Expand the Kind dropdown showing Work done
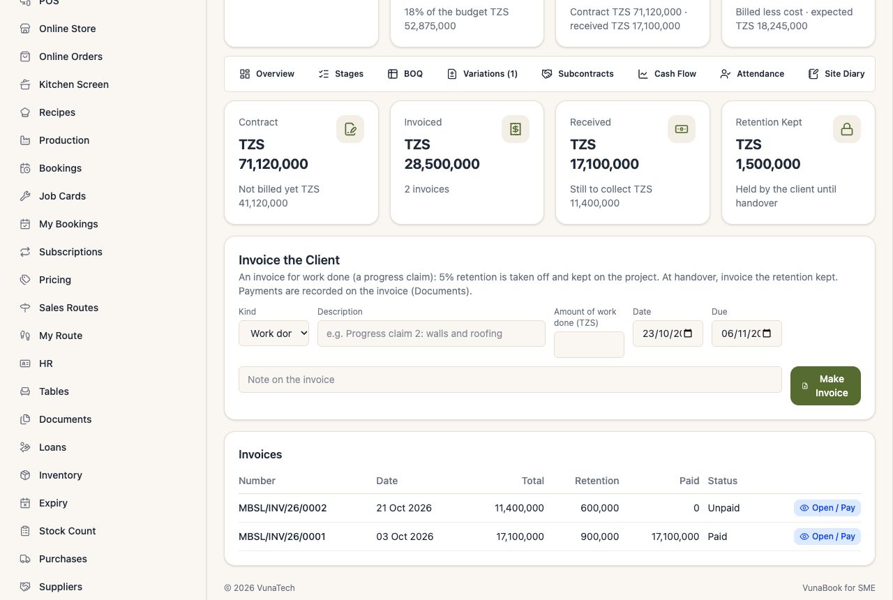The height and width of the screenshot is (600, 893). pos(273,333)
